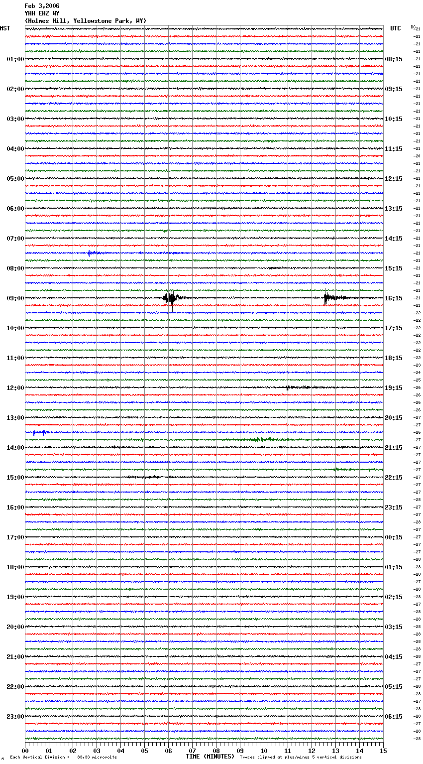Click the 03:15 UTC time label

[394, 627]
